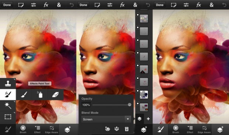Open fx effects menu in middle screen top bar
The height and width of the screenshot is (135, 229).
(x=122, y=5)
